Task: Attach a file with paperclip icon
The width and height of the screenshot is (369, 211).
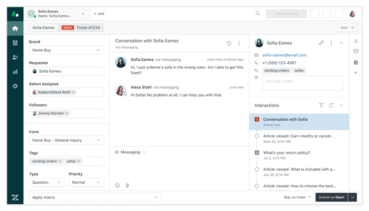Action: tap(127, 185)
